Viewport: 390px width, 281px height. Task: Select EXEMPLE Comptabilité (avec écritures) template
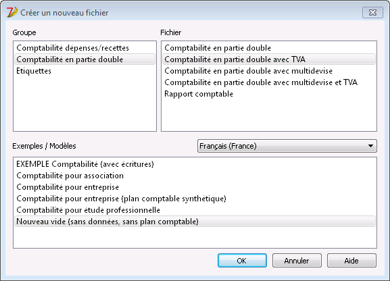(195, 164)
